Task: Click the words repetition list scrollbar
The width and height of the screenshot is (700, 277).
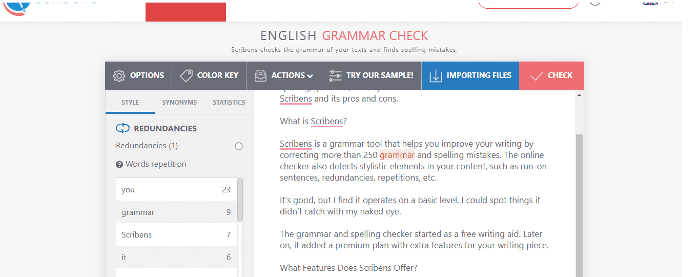Action: pos(240,200)
